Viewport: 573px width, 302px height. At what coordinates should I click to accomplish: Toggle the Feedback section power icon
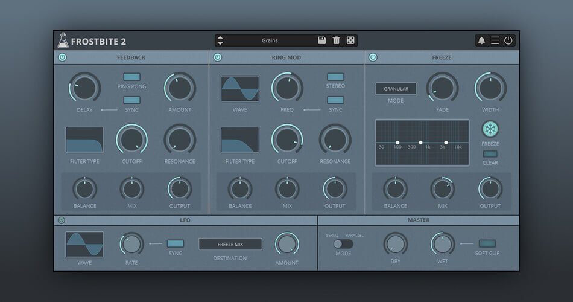pos(62,57)
